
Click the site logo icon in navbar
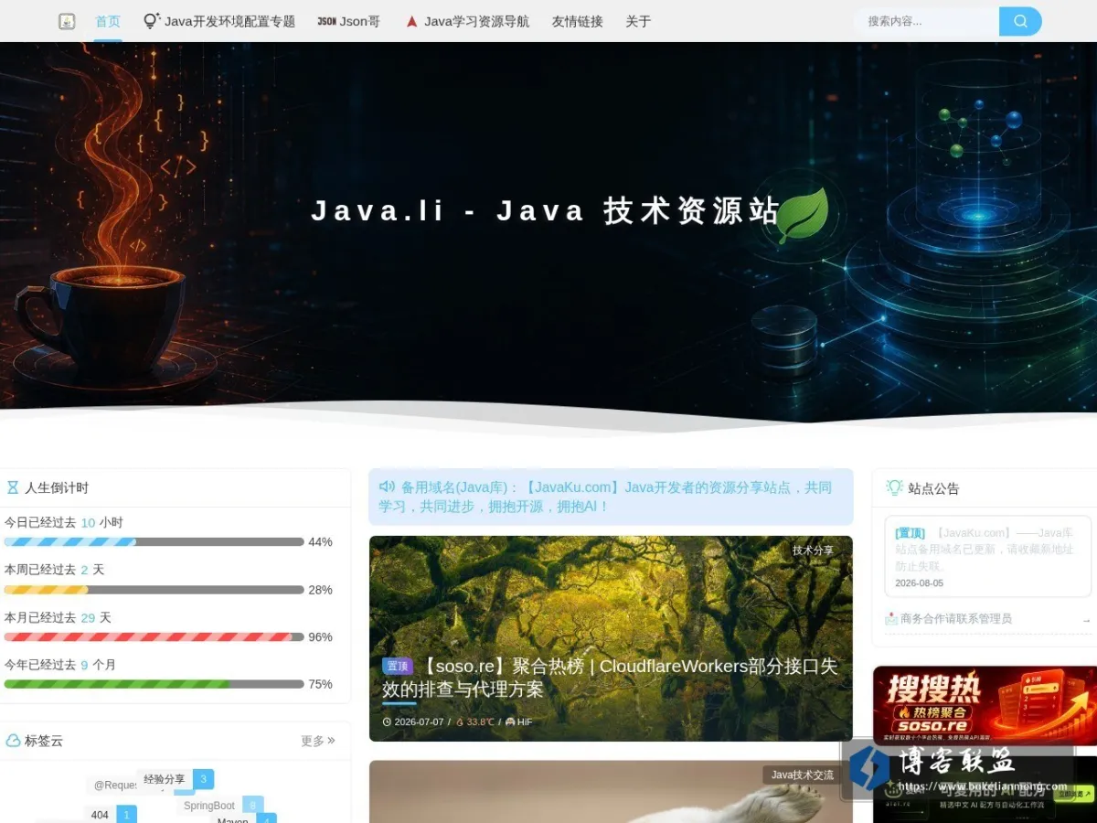(x=67, y=21)
